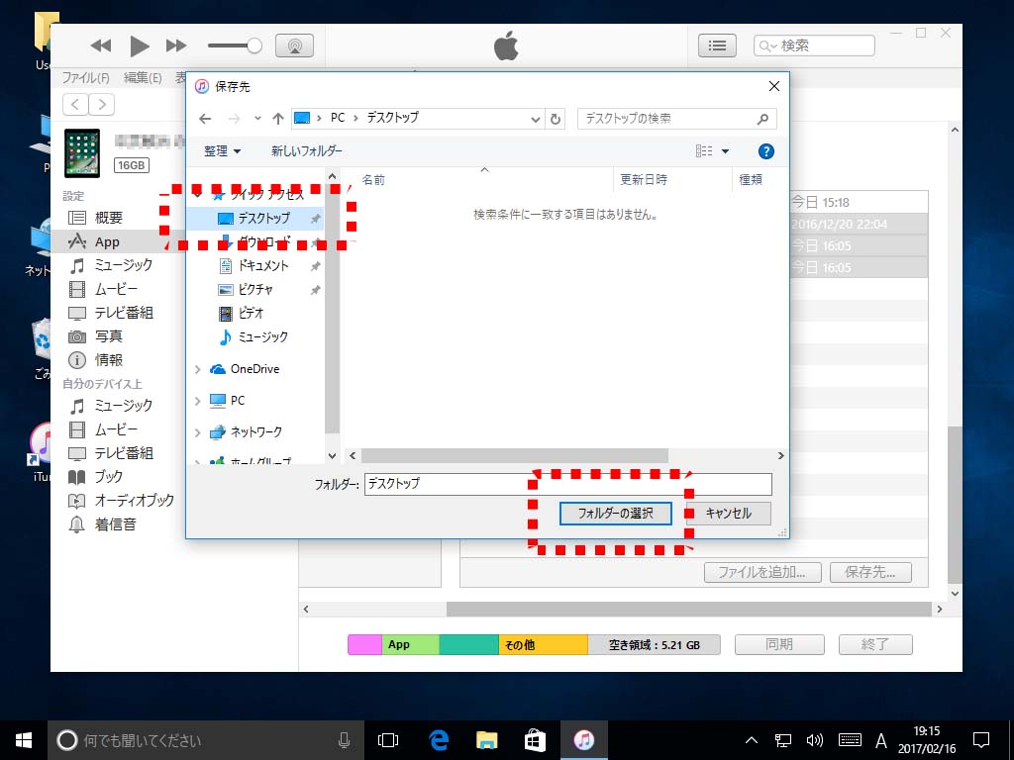This screenshot has width=1014, height=760.
Task: Expand the OneDrive tree node
Action: tap(198, 369)
